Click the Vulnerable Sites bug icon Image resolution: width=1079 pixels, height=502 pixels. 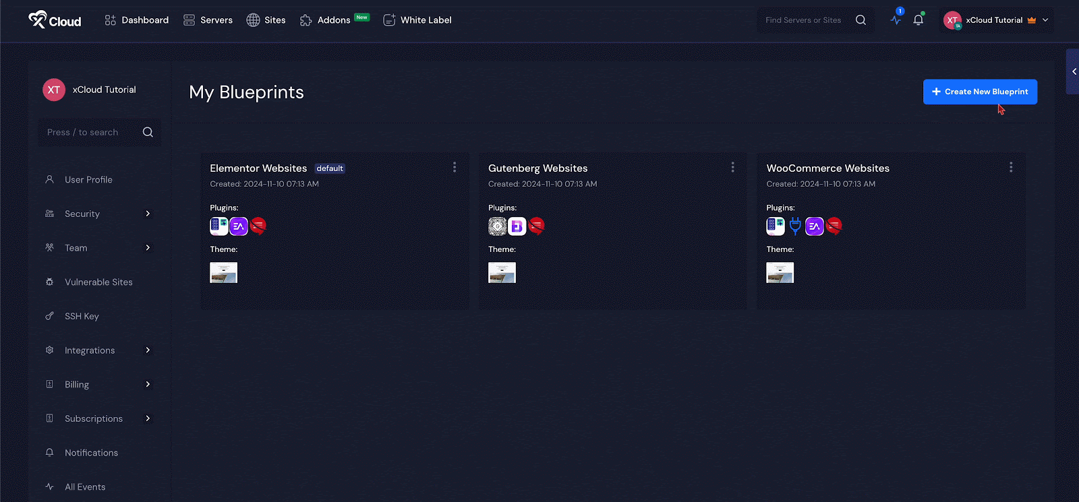pyautogui.click(x=49, y=282)
